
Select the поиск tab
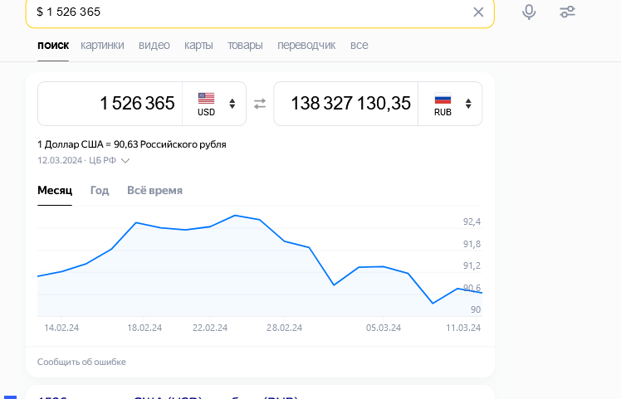[x=53, y=45]
